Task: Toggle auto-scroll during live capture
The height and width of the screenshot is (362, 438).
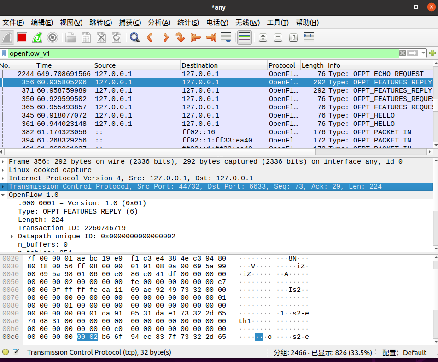Action: point(226,37)
